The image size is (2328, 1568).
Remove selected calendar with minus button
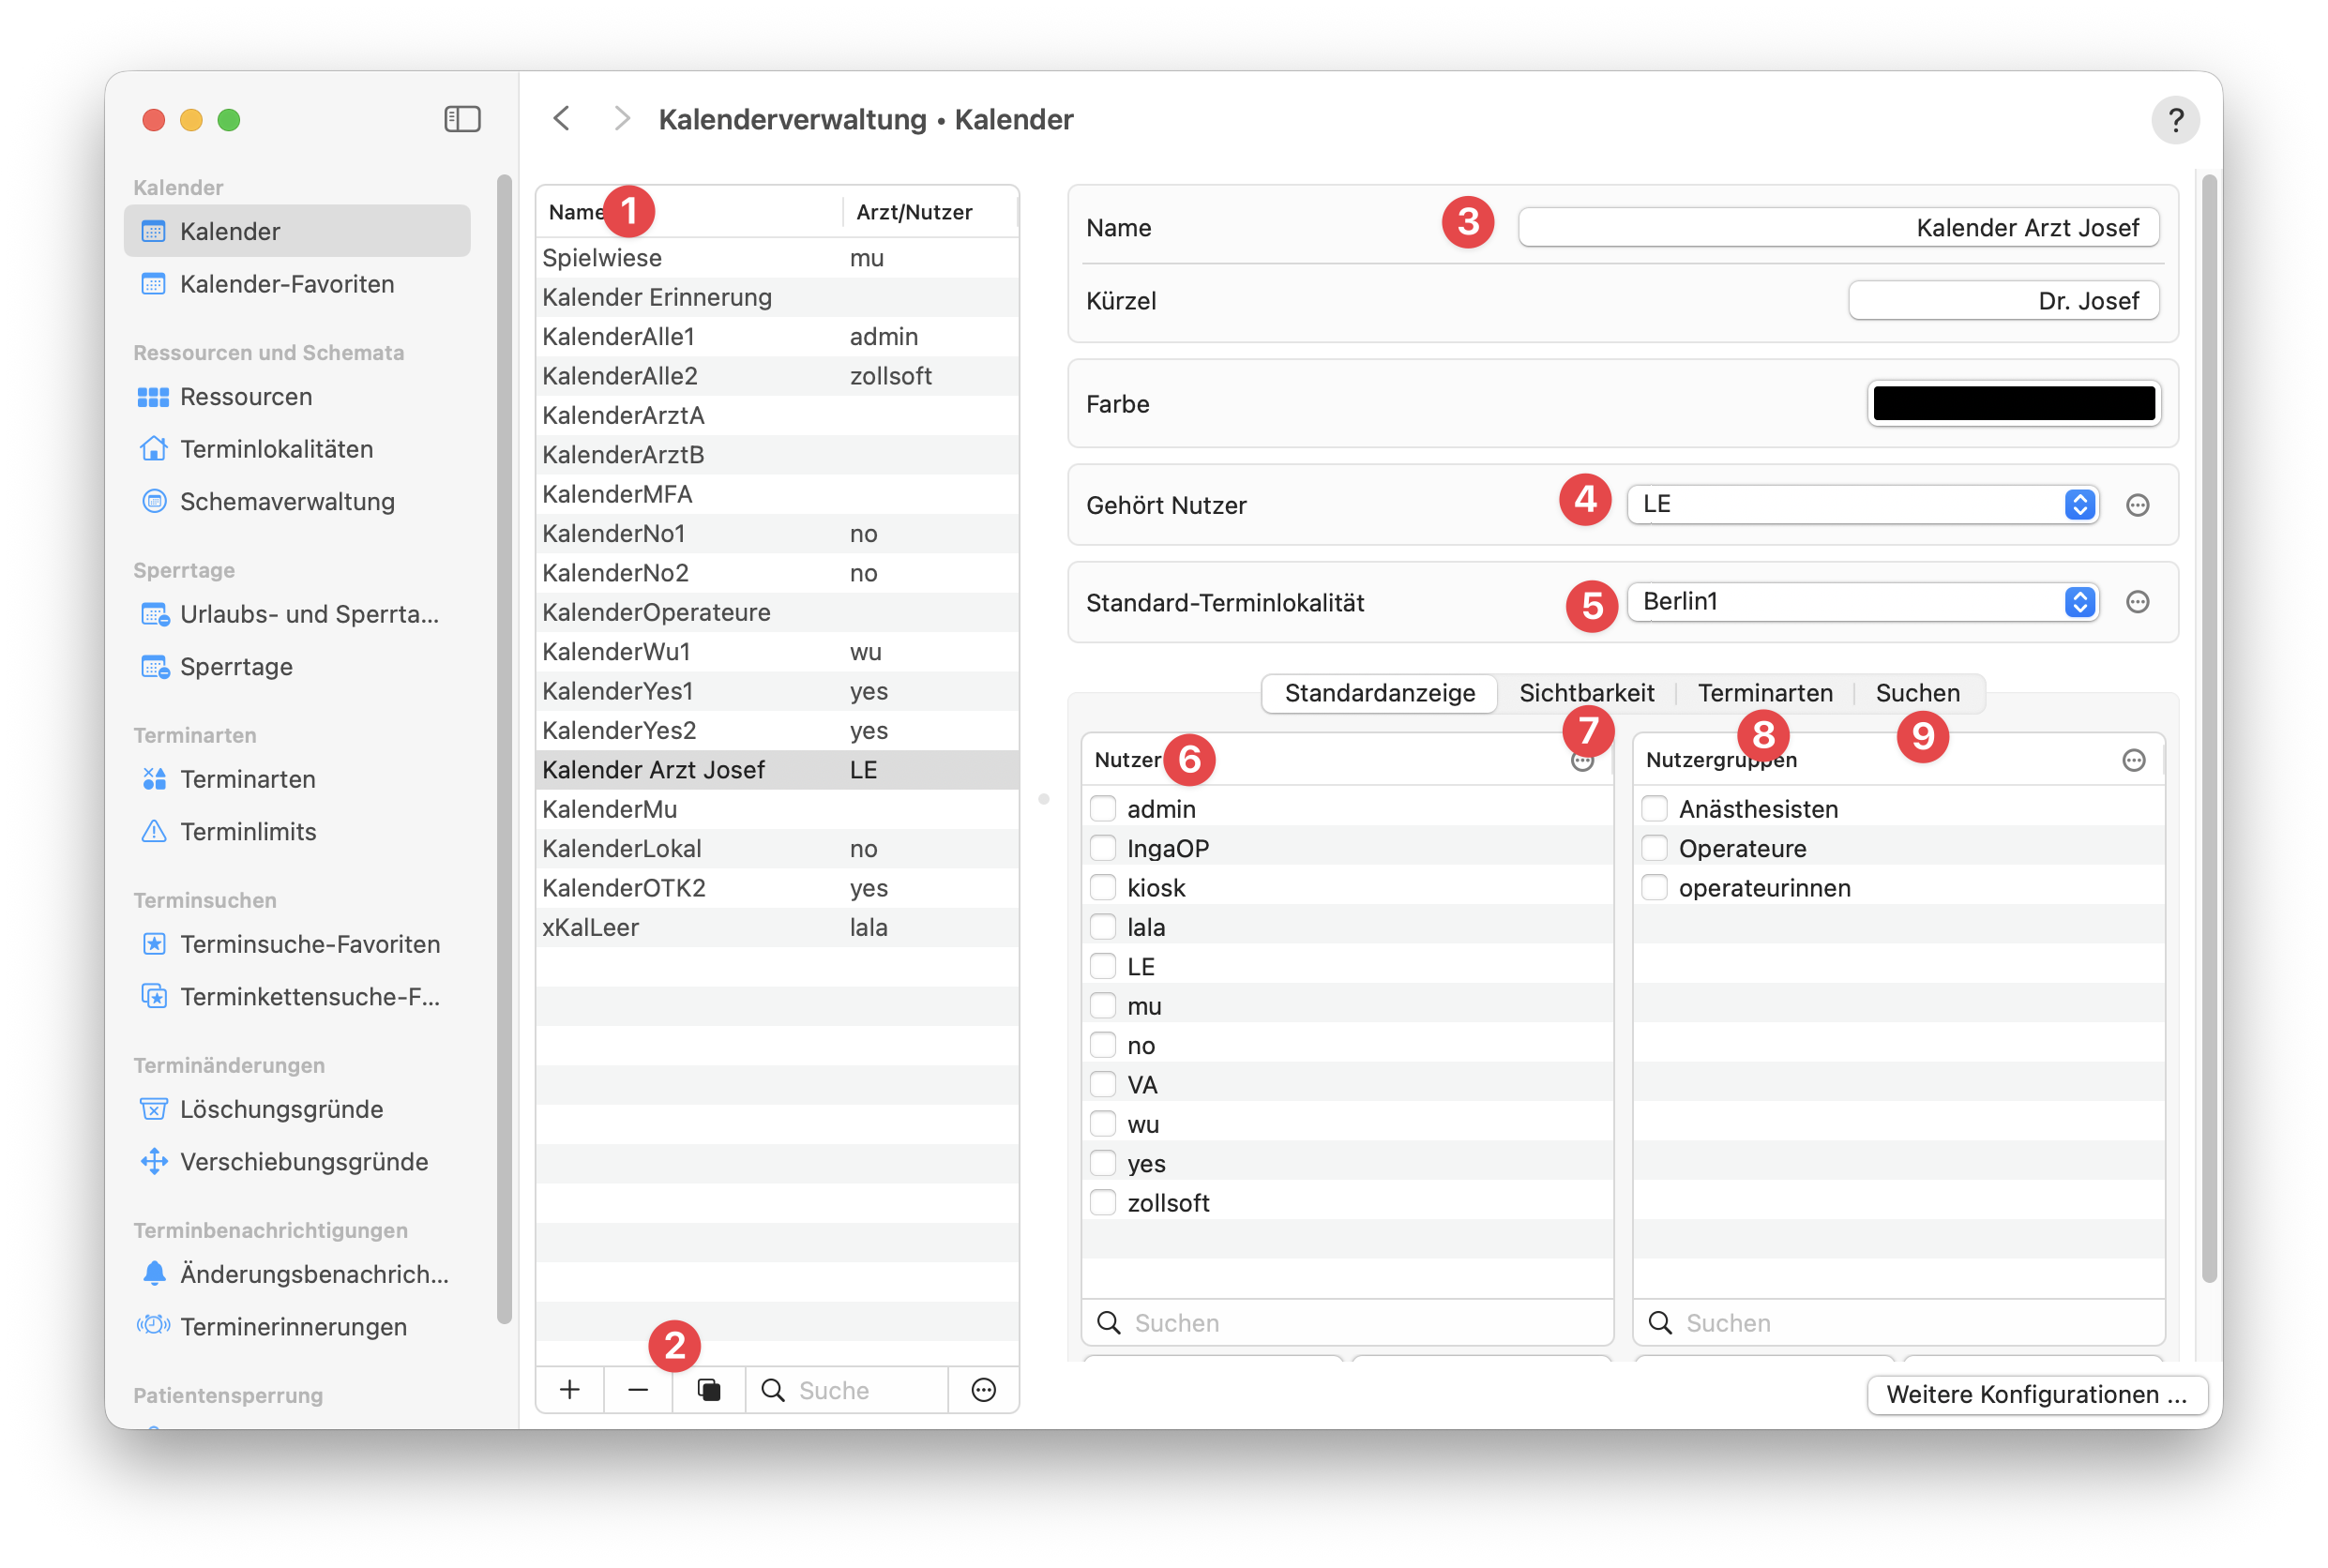[x=638, y=1390]
